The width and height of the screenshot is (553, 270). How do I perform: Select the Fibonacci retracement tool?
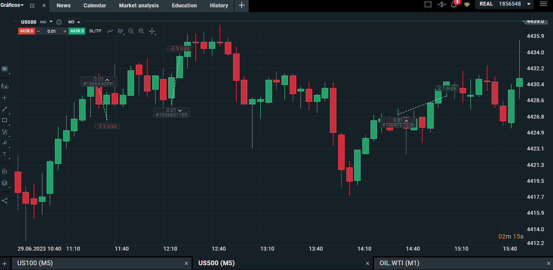click(5, 131)
